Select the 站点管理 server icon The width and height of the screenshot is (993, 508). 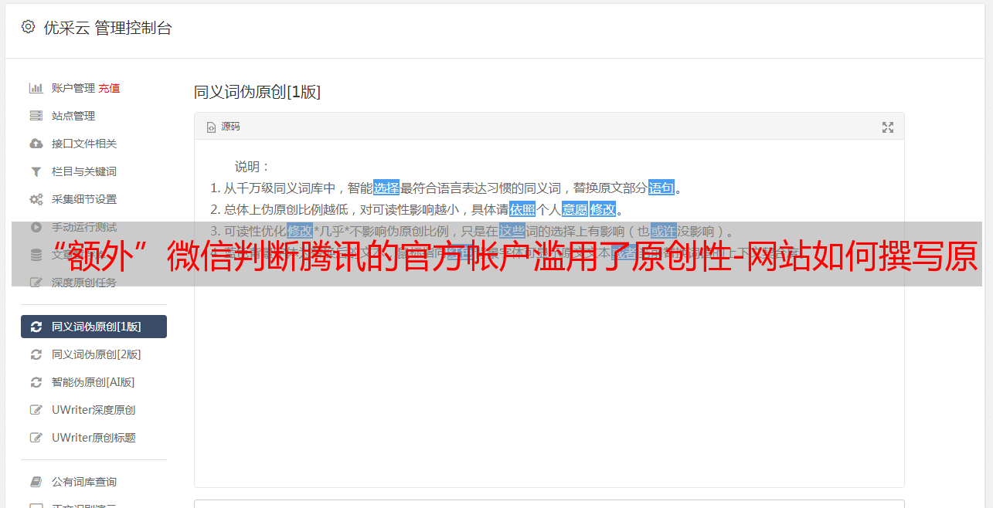36,116
